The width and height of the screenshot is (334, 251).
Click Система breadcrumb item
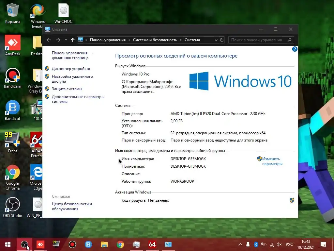pos(192,40)
